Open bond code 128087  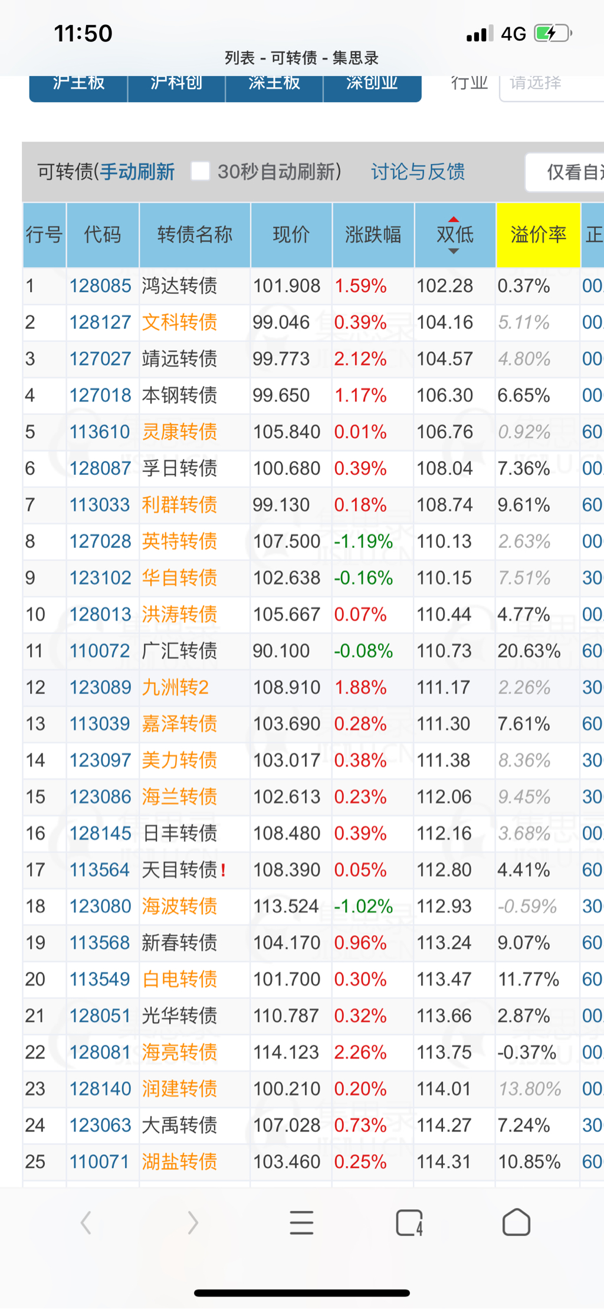(x=100, y=468)
